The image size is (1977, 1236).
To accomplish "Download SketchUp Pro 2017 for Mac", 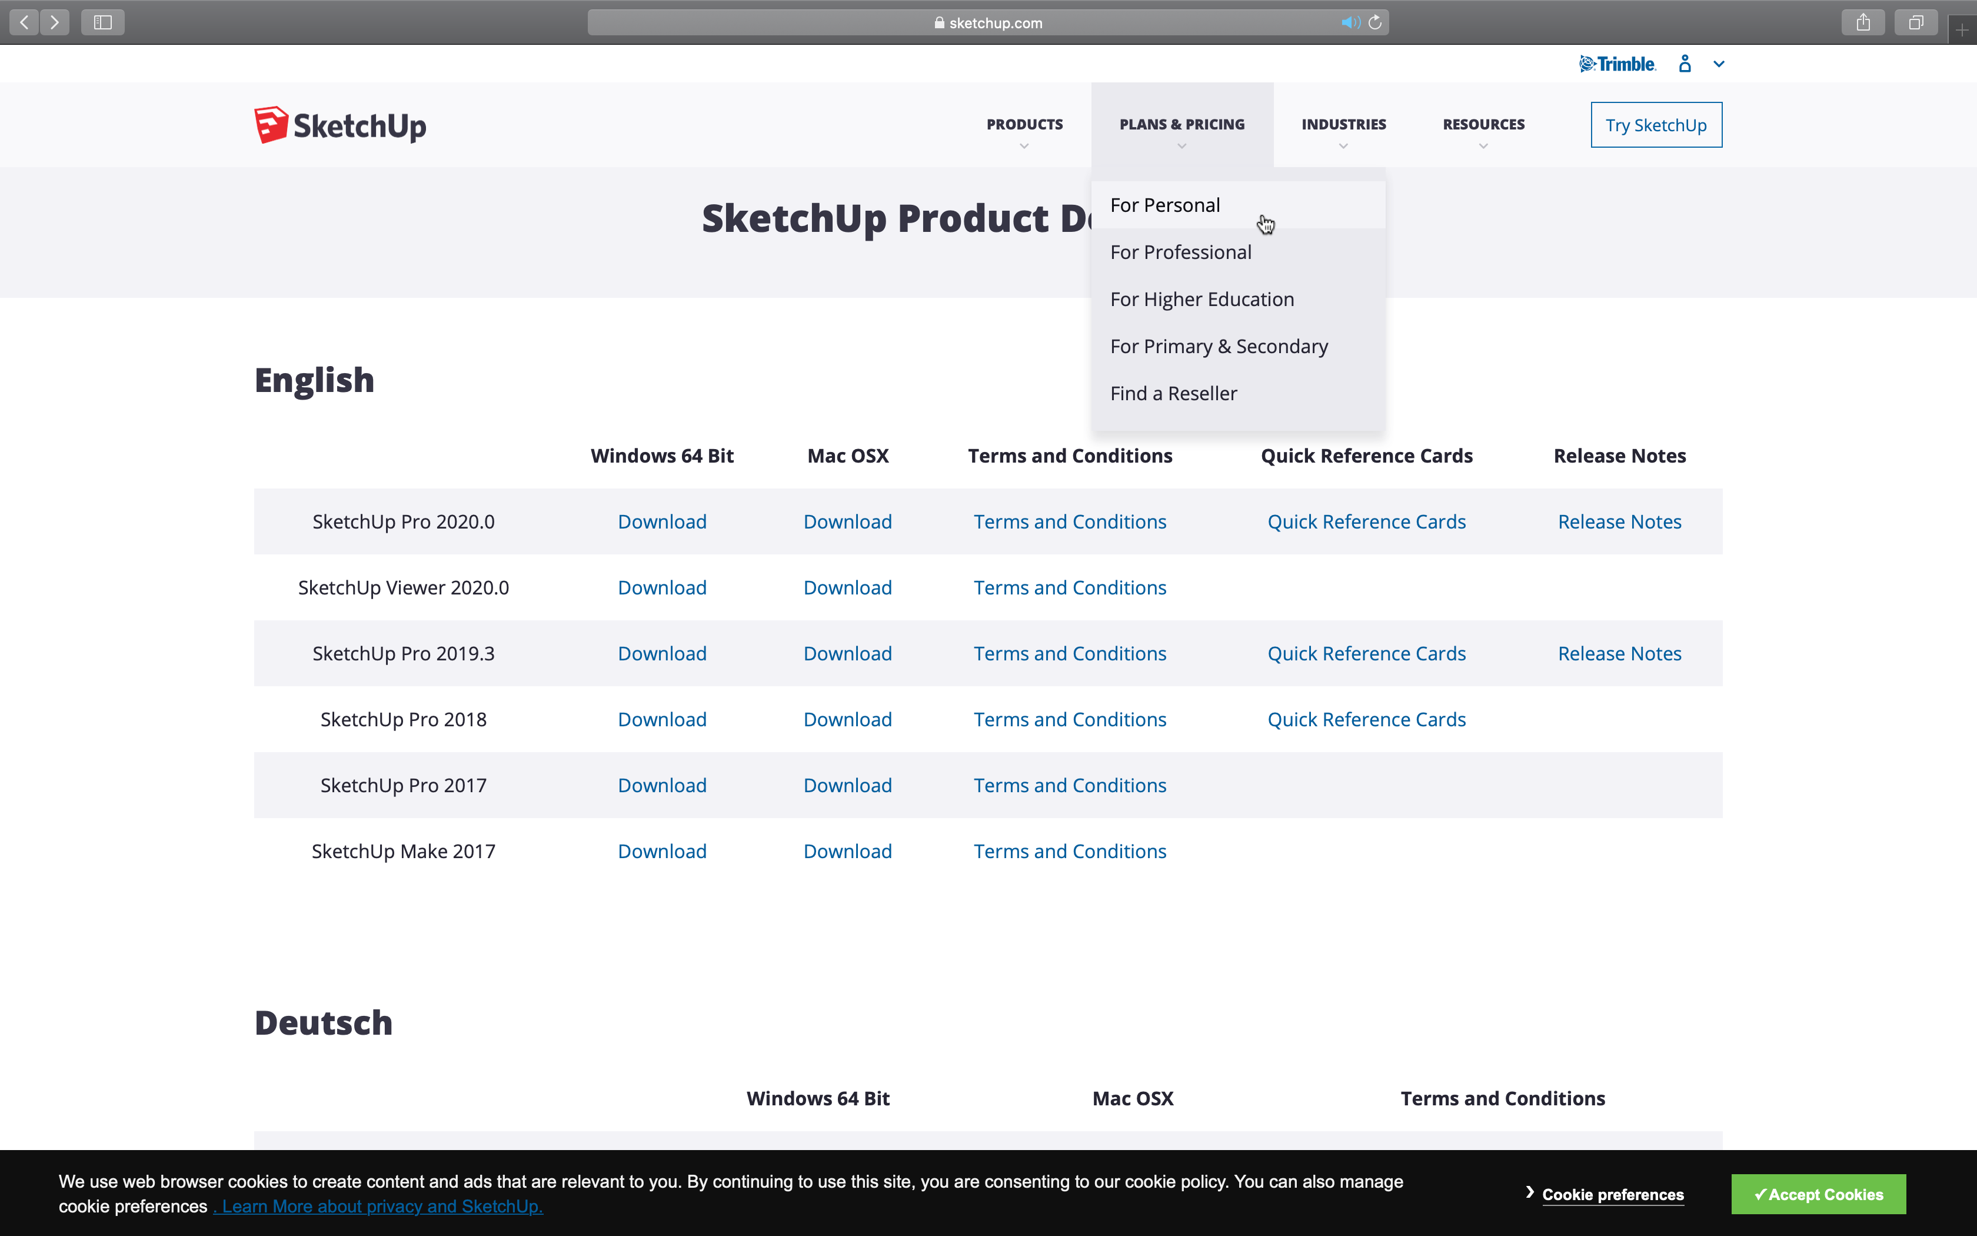I will (847, 786).
